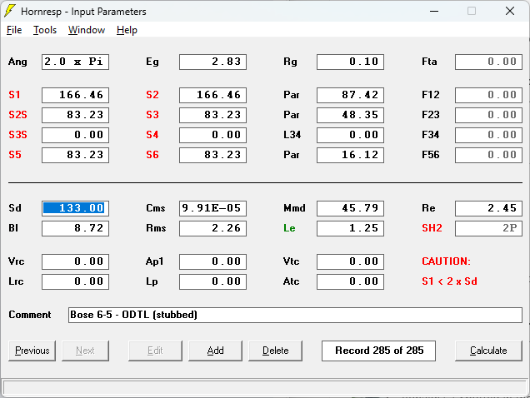Click the red S1 label
This screenshot has height=398, width=530.
point(14,95)
